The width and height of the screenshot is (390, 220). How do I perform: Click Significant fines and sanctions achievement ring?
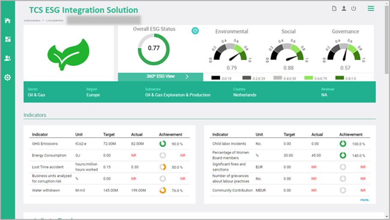coord(343,167)
